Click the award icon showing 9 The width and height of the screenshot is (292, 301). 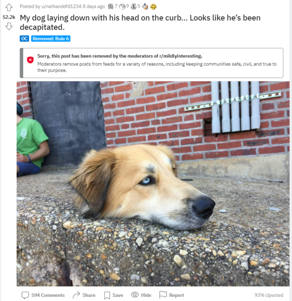click(x=122, y=7)
